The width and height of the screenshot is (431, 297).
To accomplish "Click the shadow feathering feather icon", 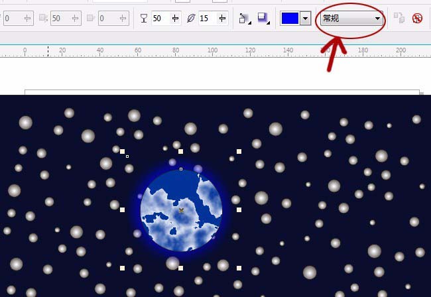I will tap(191, 19).
